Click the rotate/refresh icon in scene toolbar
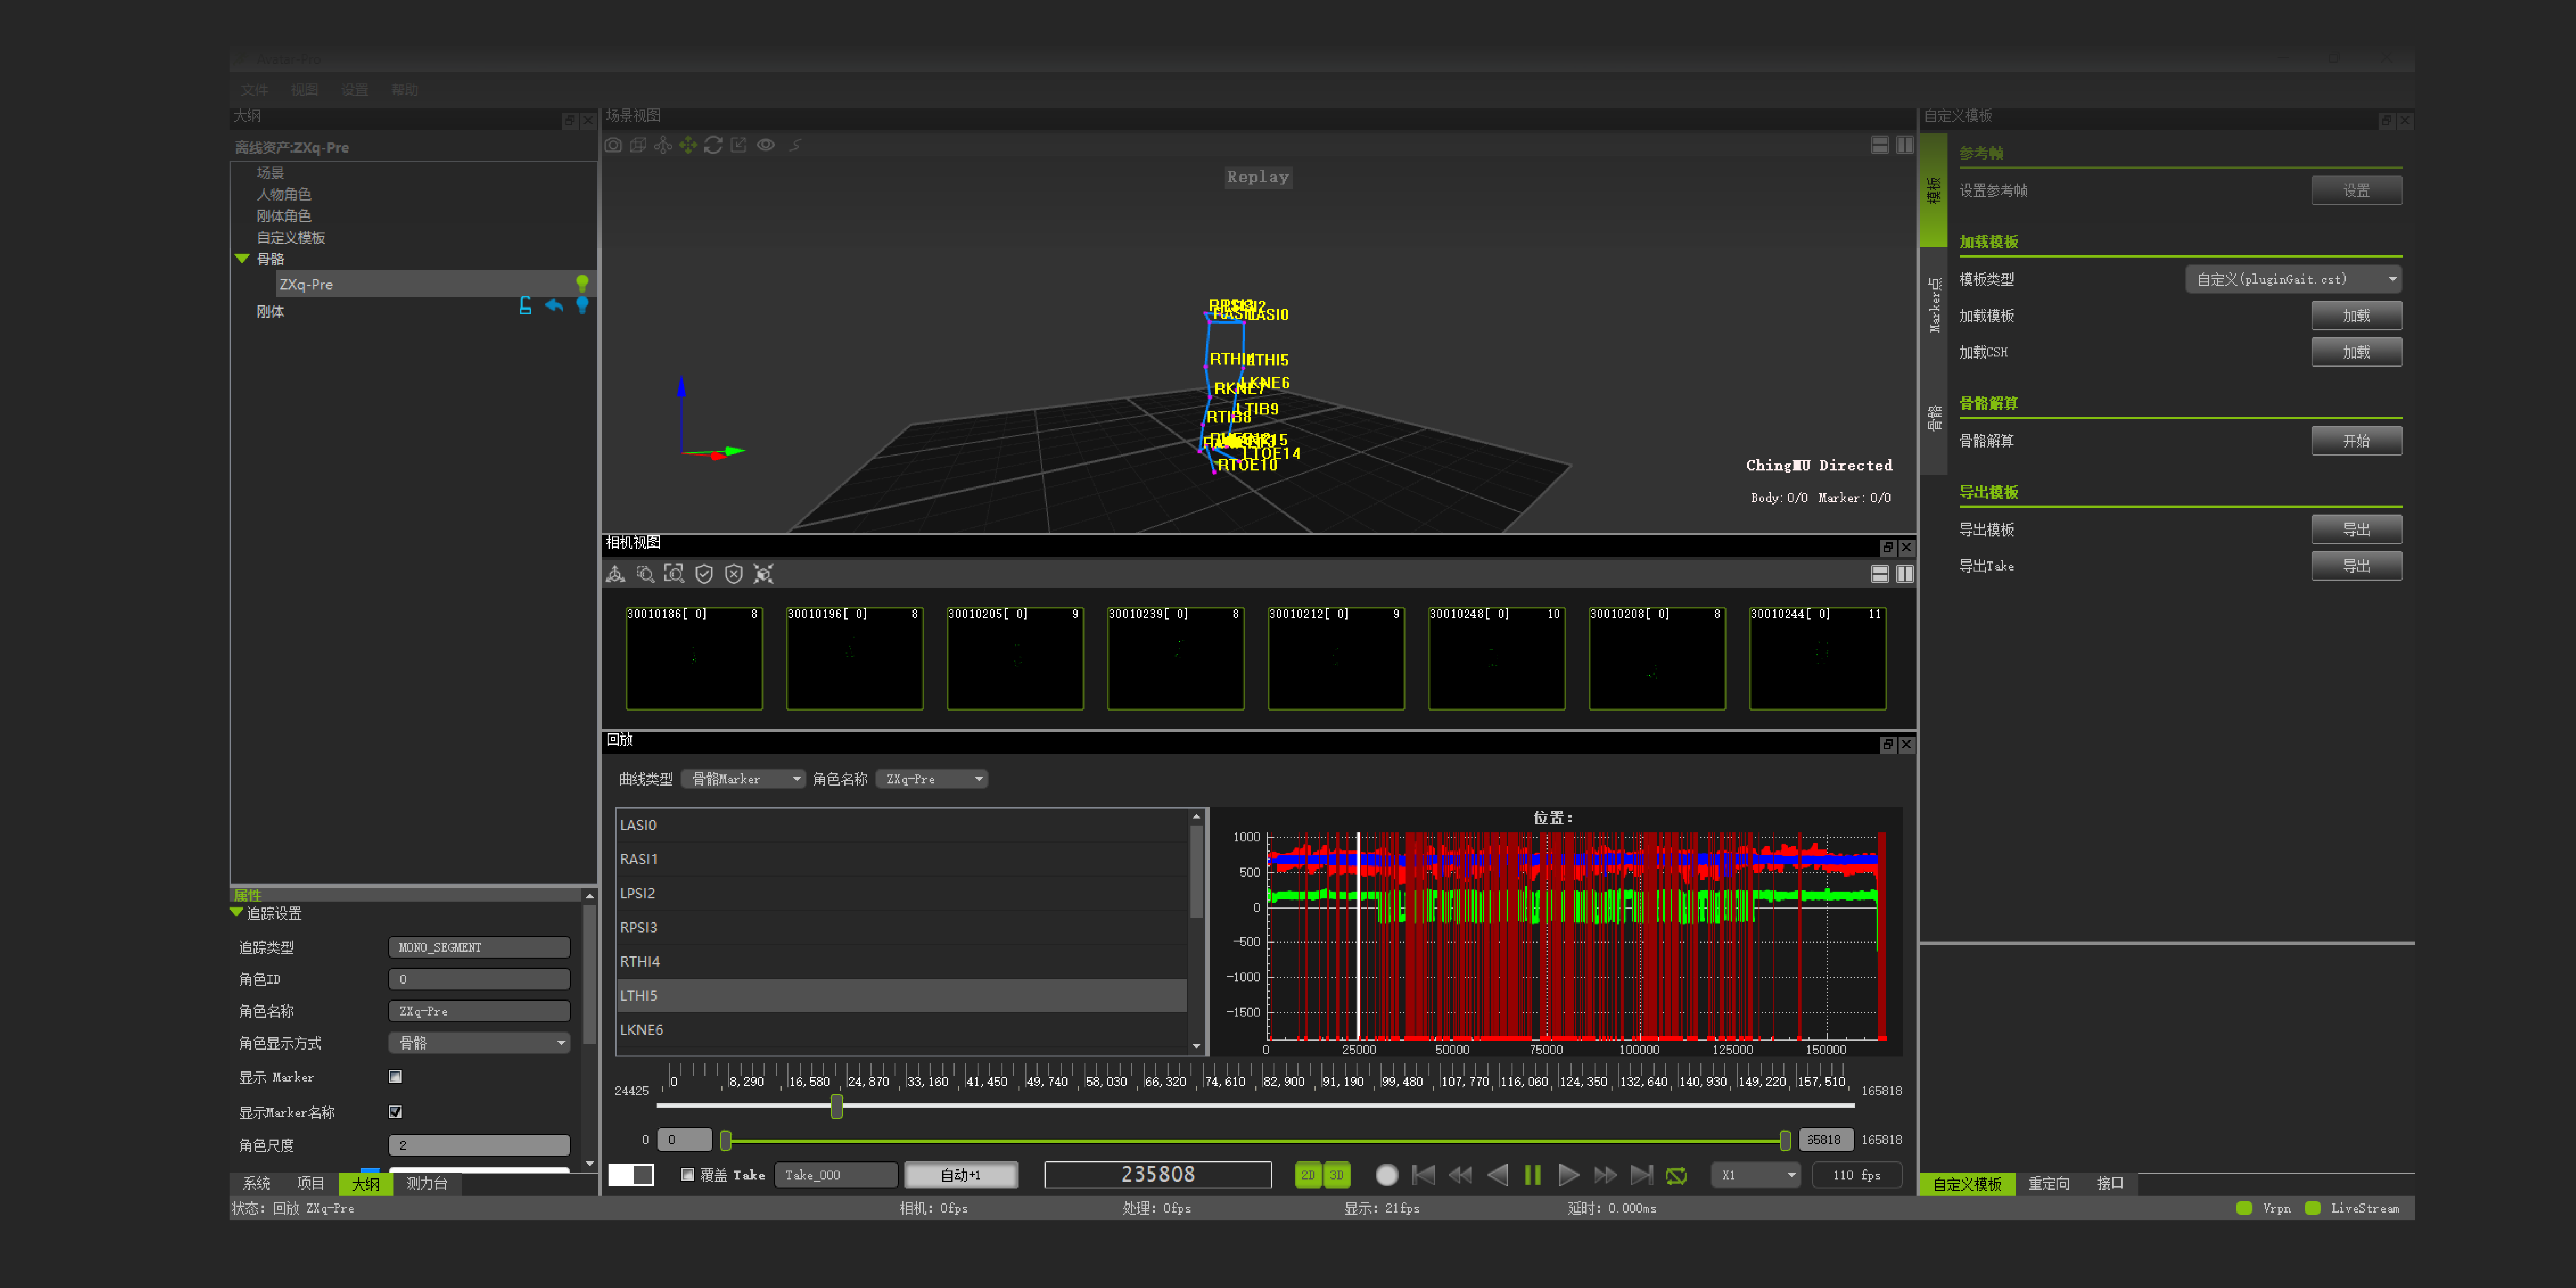Image resolution: width=2576 pixels, height=1288 pixels. tap(713, 145)
